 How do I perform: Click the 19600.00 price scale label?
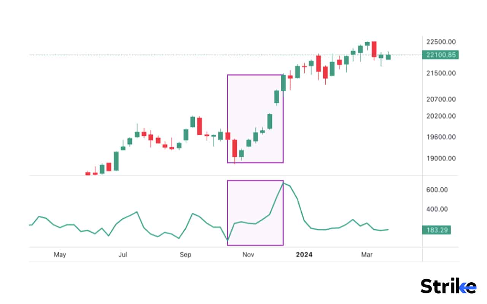click(x=441, y=137)
